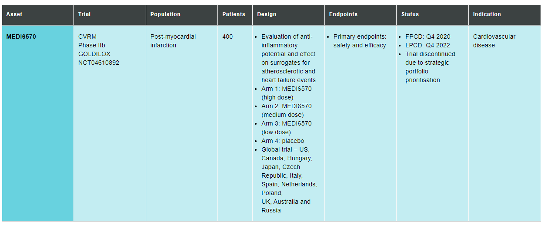The height and width of the screenshot is (225, 541).
Task: Click the FPCD: Q4 2020 status line
Action: pos(428,36)
